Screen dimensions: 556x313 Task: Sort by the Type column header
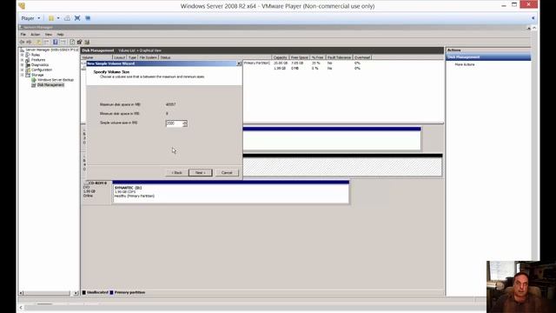[132, 57]
